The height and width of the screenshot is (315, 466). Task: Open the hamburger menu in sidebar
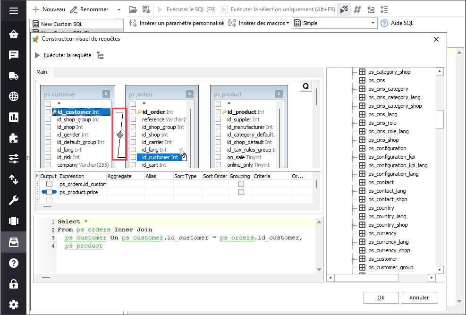click(14, 11)
